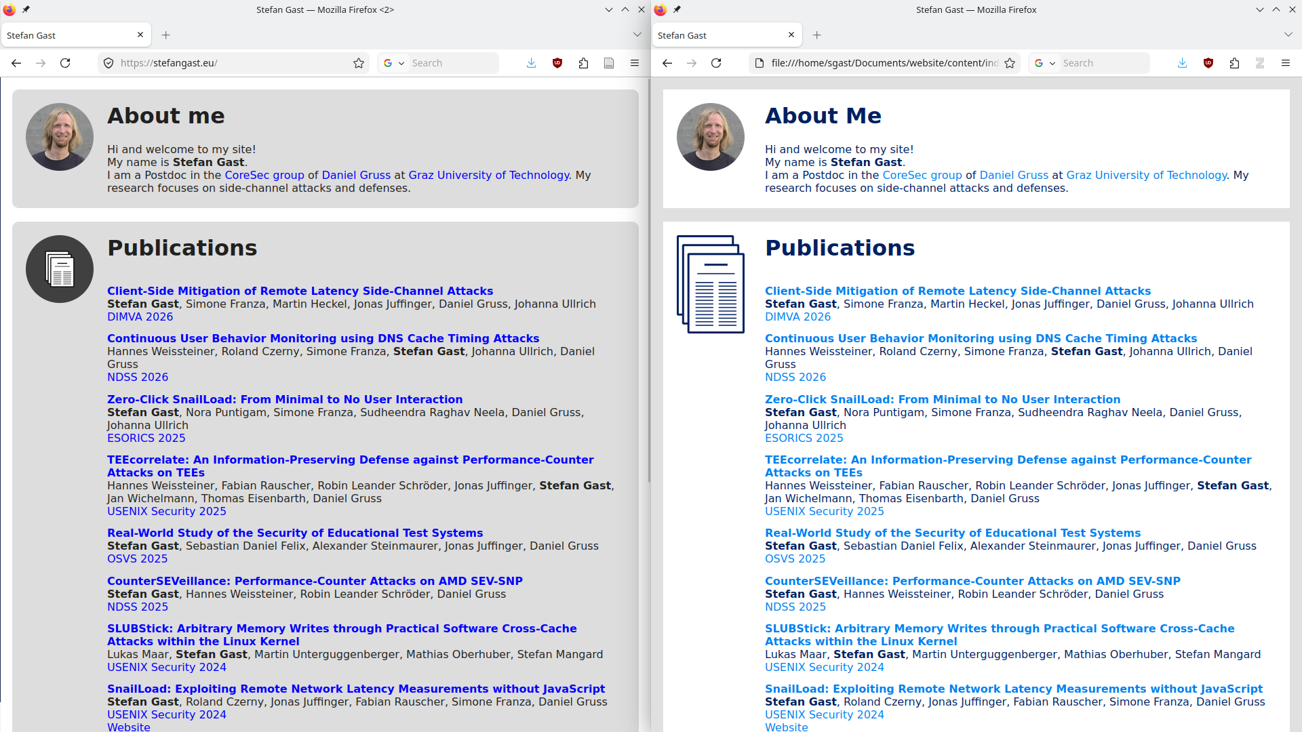Open downloads panel in stefangast.eu window
The height and width of the screenshot is (732, 1302).
pos(532,63)
